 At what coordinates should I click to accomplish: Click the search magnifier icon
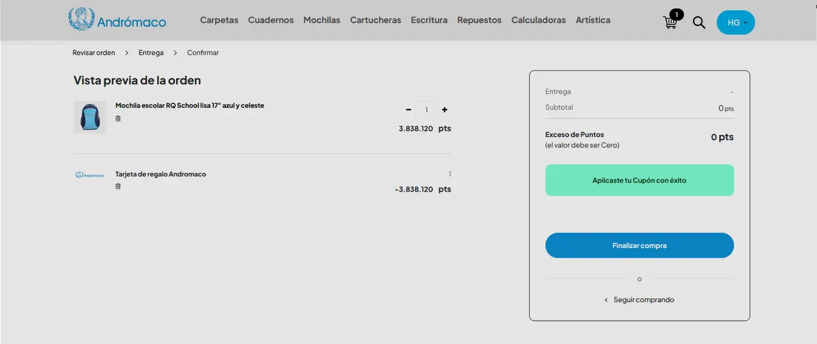click(699, 22)
